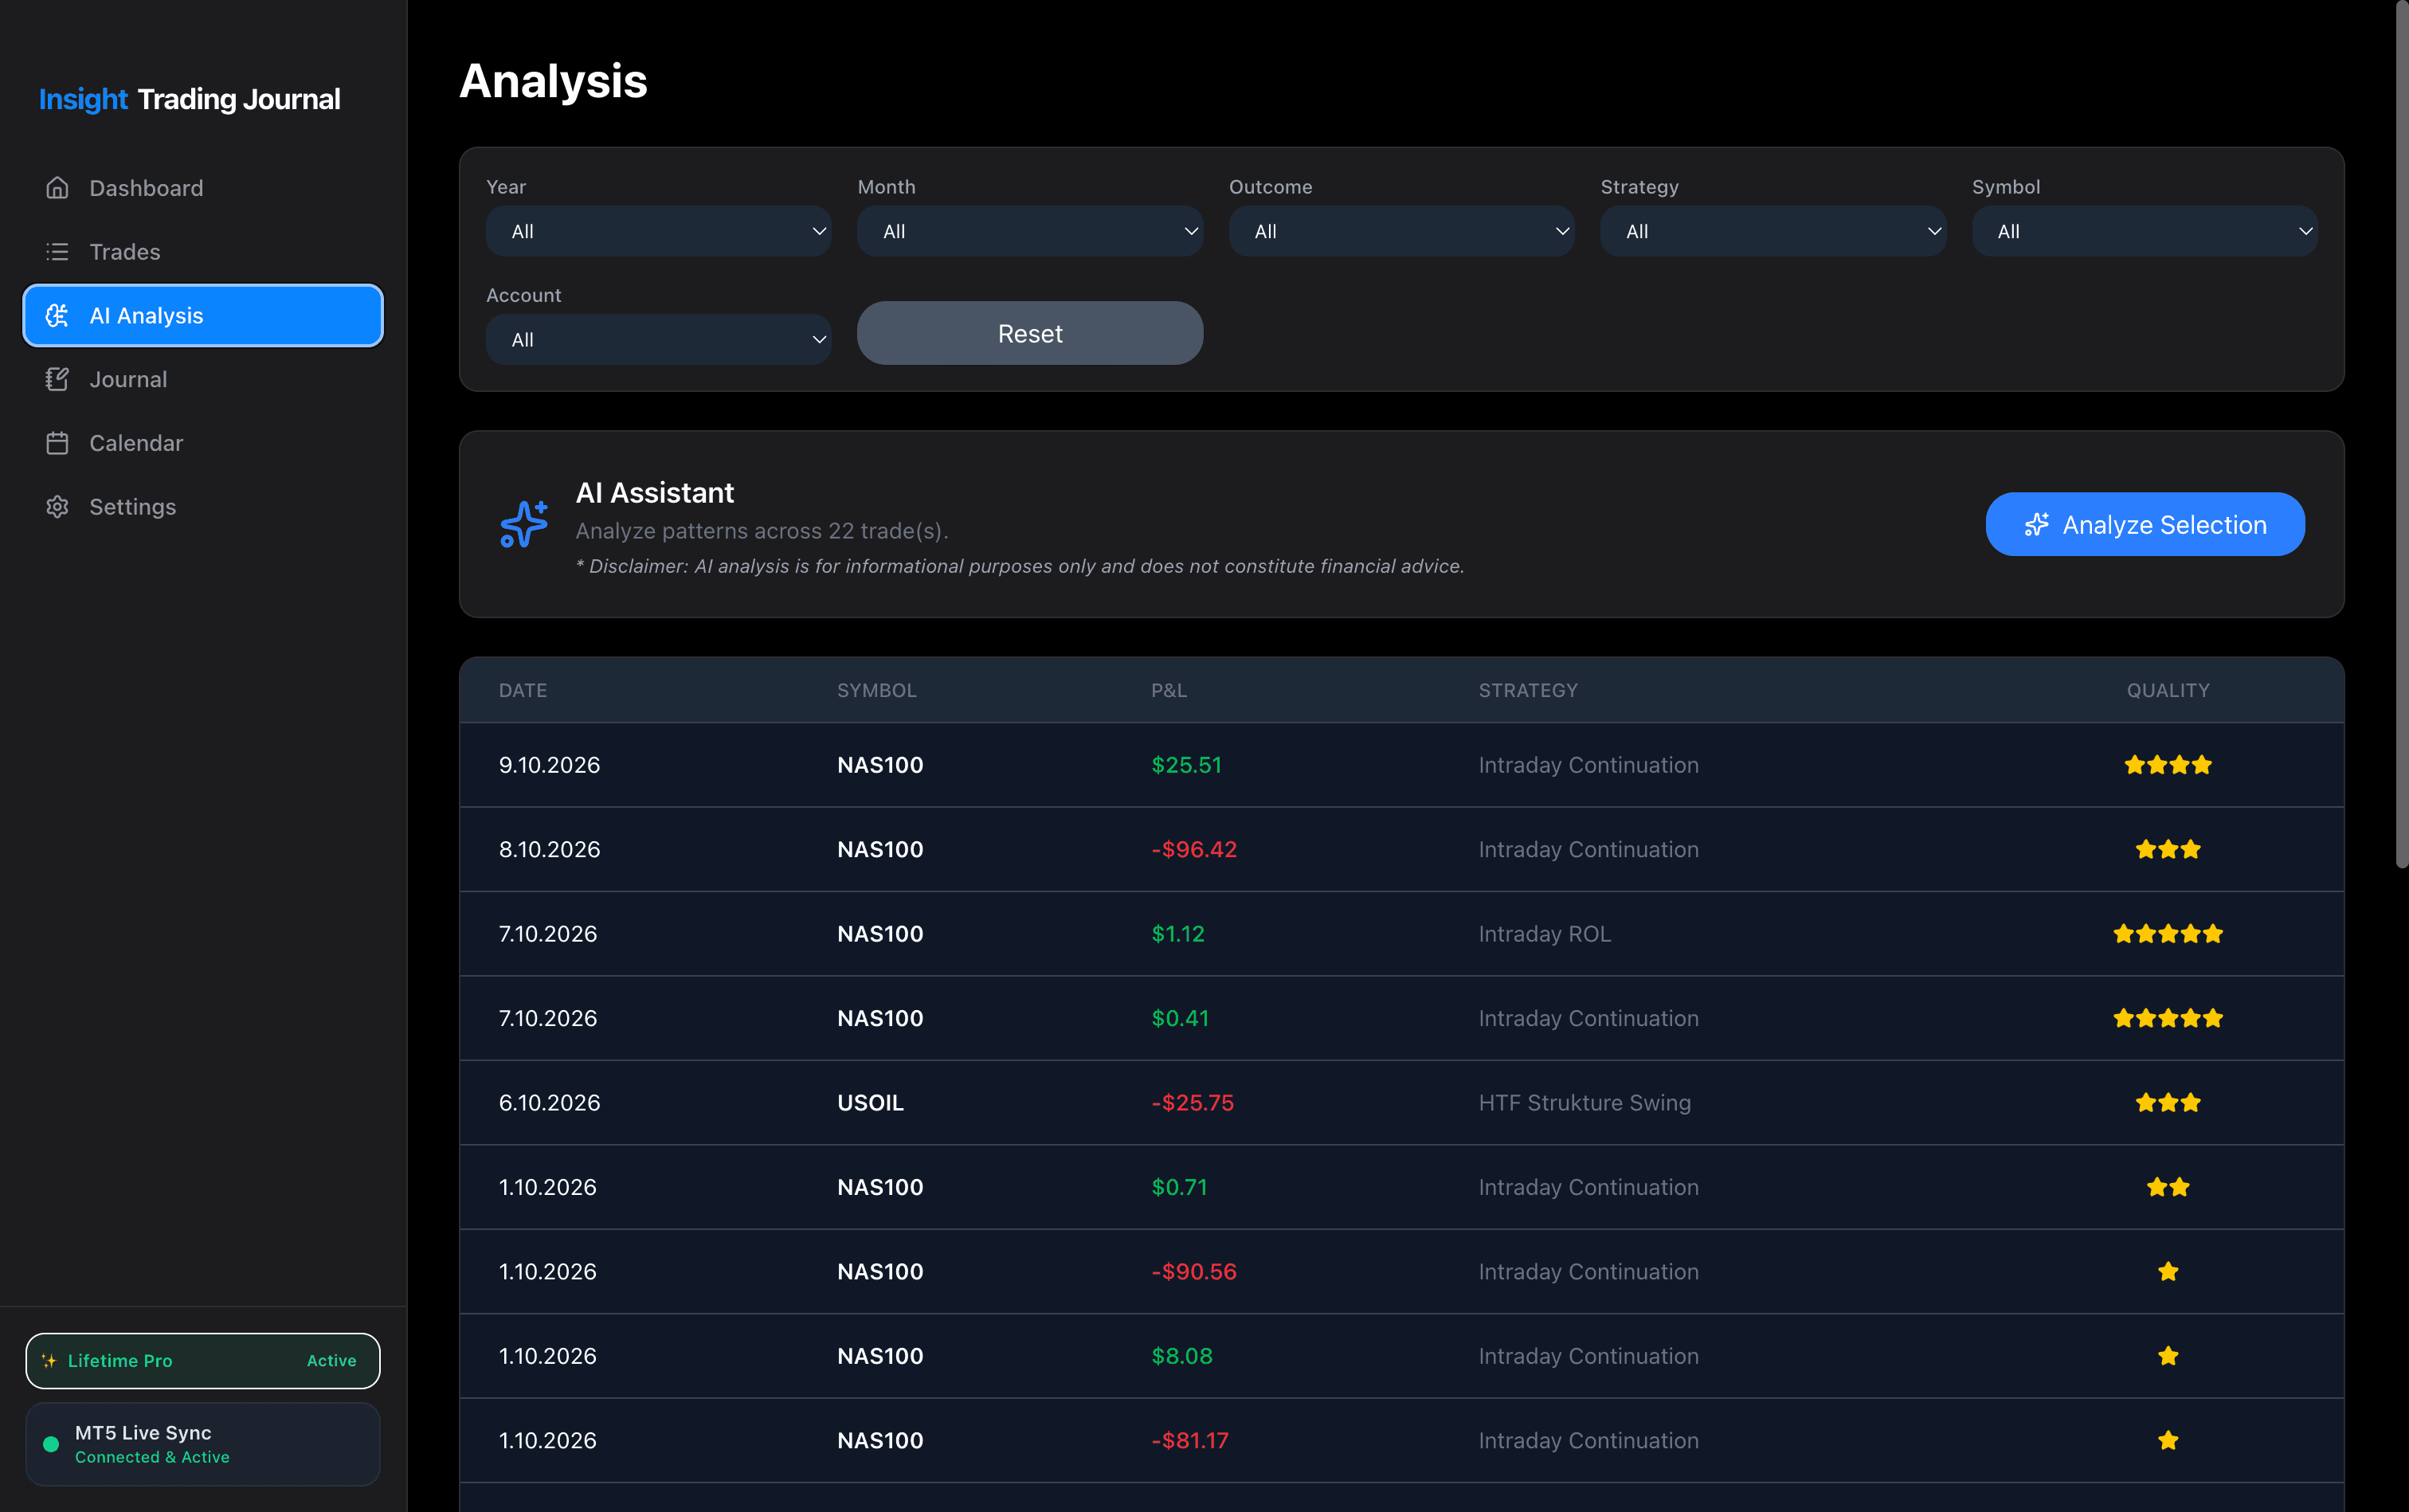Click the Reset filters button
Image resolution: width=2409 pixels, height=1512 pixels.
click(1030, 333)
